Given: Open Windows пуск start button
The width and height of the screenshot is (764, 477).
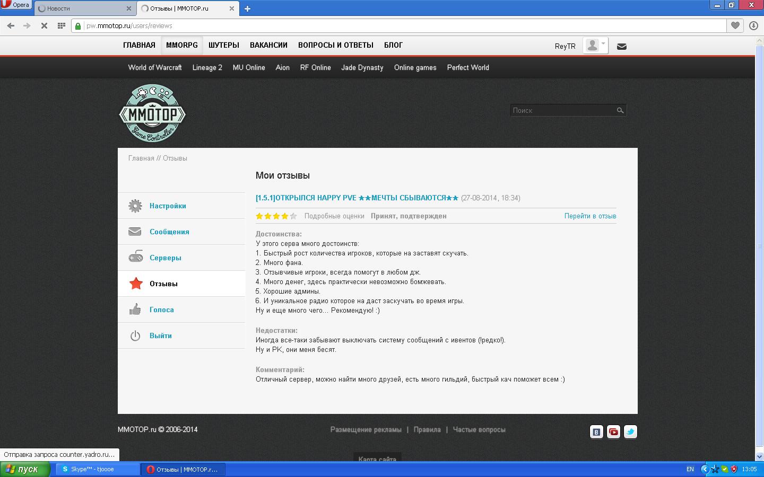Looking at the screenshot, I should pyautogui.click(x=25, y=469).
